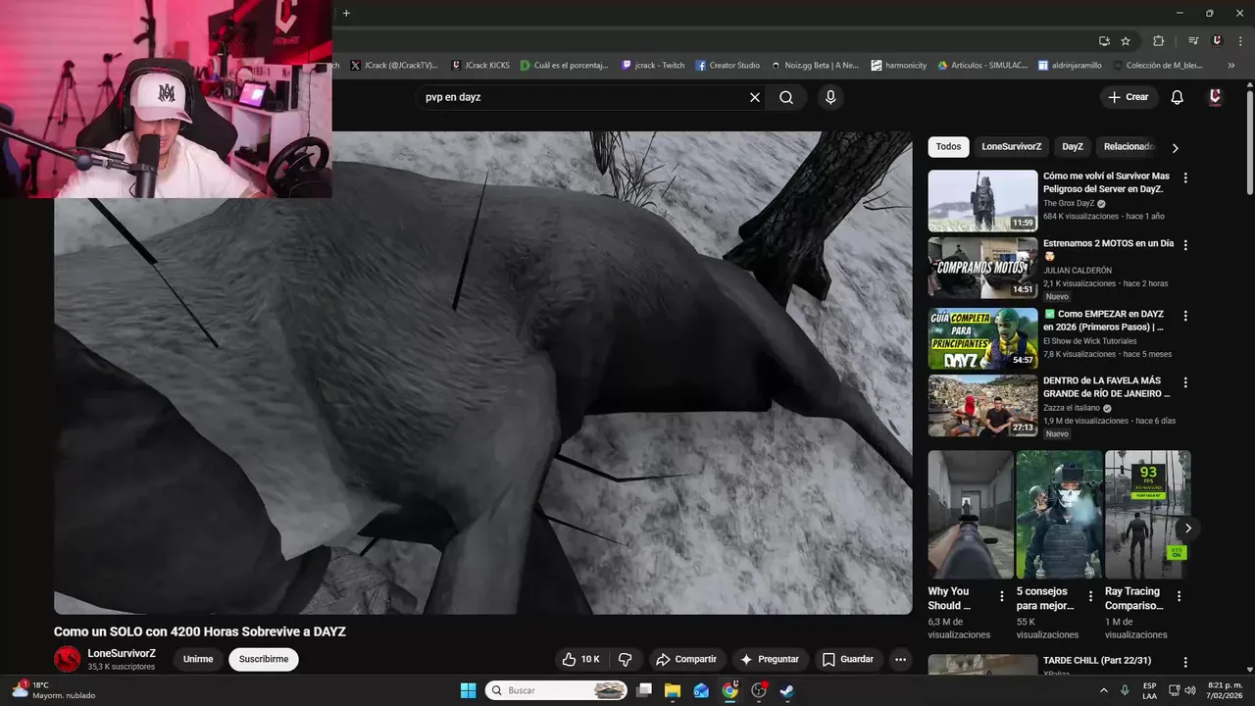Open options menu for '5 consejos para mejor' short
This screenshot has width=1255, height=706.
pos(1090,596)
